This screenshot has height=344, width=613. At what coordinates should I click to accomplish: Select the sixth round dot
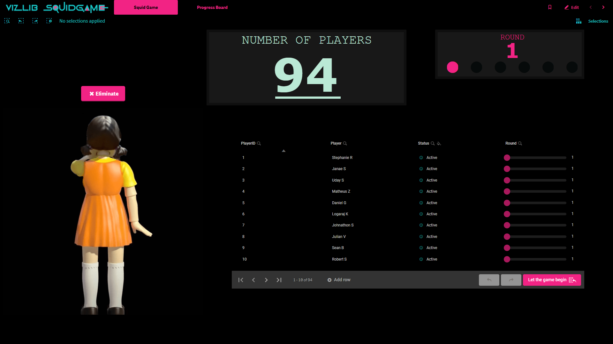pos(572,67)
